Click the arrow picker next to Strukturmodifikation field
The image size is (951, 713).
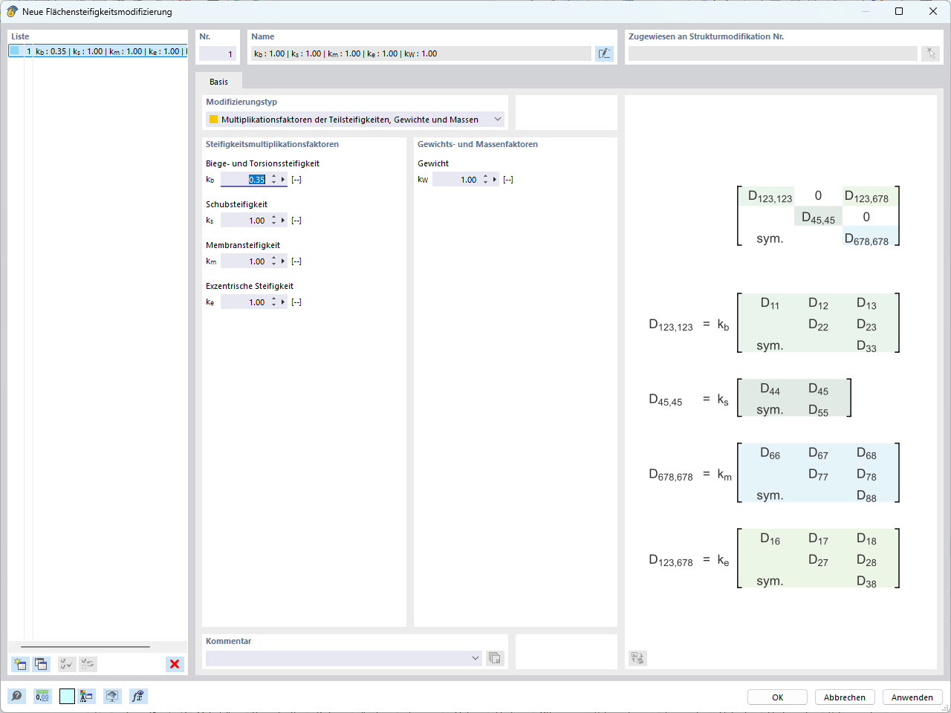click(x=930, y=53)
